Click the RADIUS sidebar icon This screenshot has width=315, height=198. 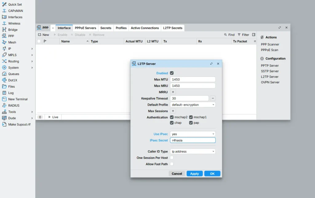point(4,105)
